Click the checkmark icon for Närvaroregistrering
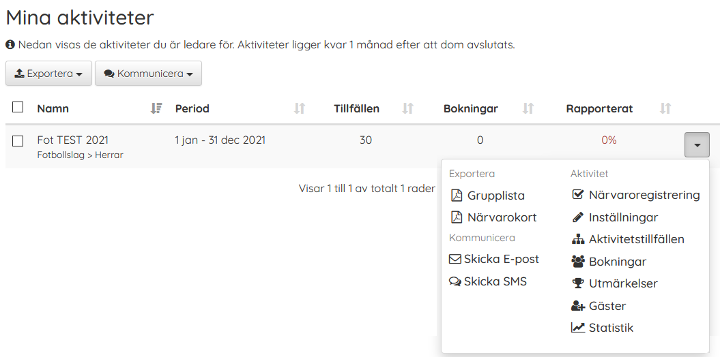Screen dimensions: 720x357 click(x=577, y=195)
